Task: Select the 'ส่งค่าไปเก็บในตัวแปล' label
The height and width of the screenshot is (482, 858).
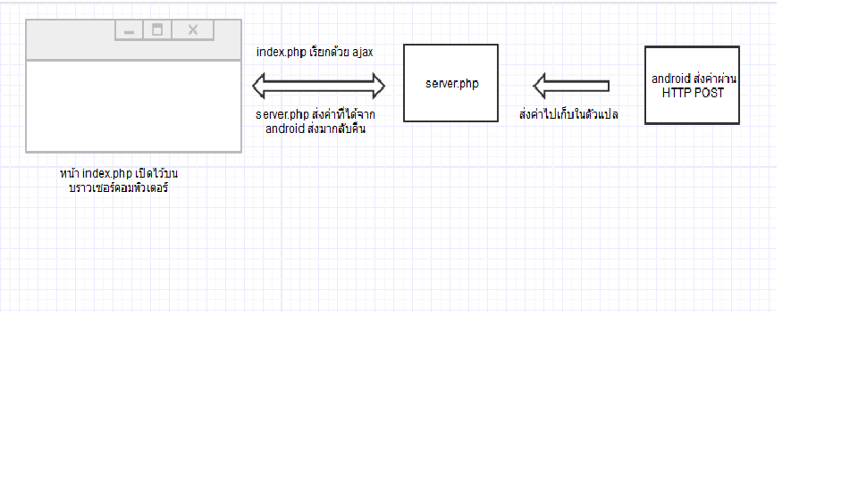Action: pos(568,115)
